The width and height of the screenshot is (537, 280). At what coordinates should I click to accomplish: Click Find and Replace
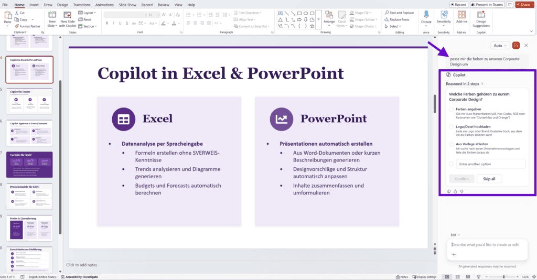click(x=399, y=13)
